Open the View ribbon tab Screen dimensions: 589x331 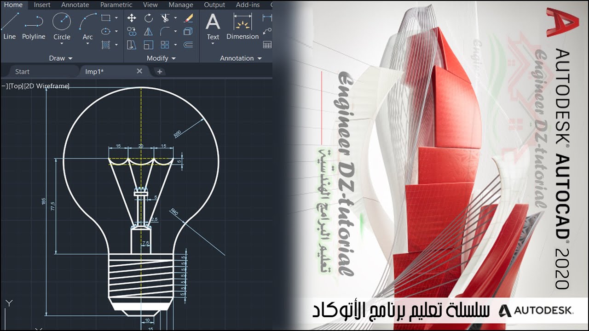pyautogui.click(x=150, y=5)
